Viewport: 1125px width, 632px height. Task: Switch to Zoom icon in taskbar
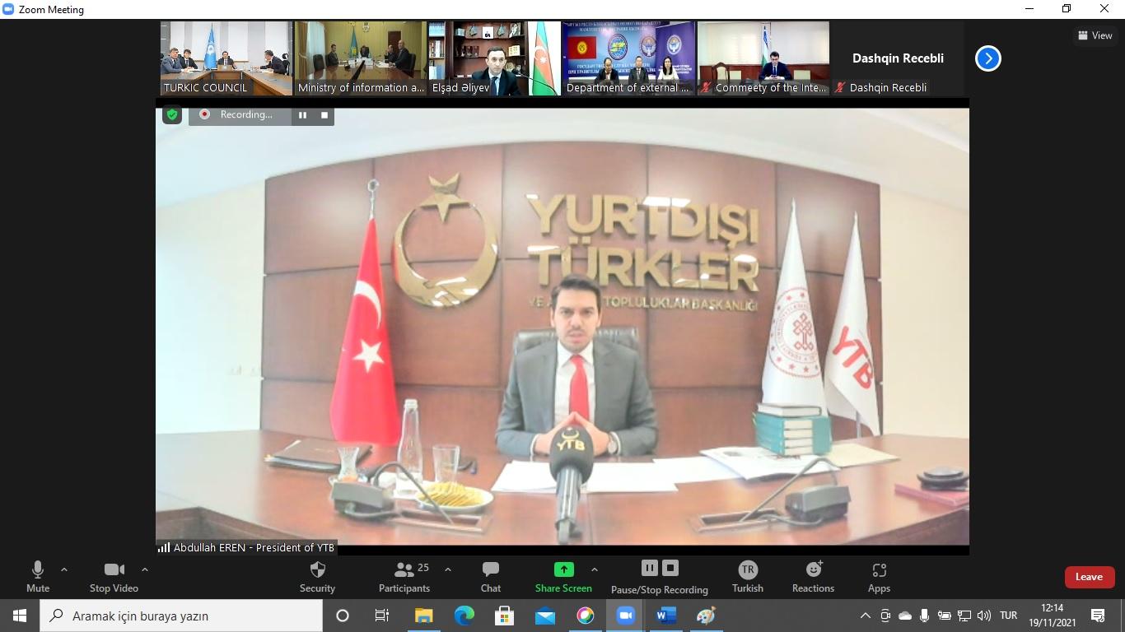pos(626,616)
